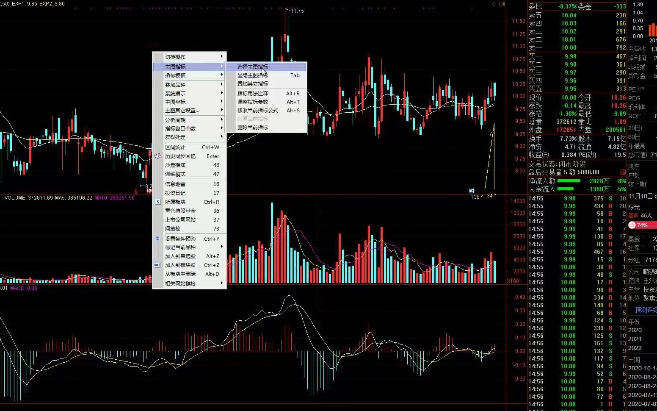The width and height of the screenshot is (657, 411).
Task: Click the small red chart icon beside 盘后交易量
Action: click(x=623, y=172)
